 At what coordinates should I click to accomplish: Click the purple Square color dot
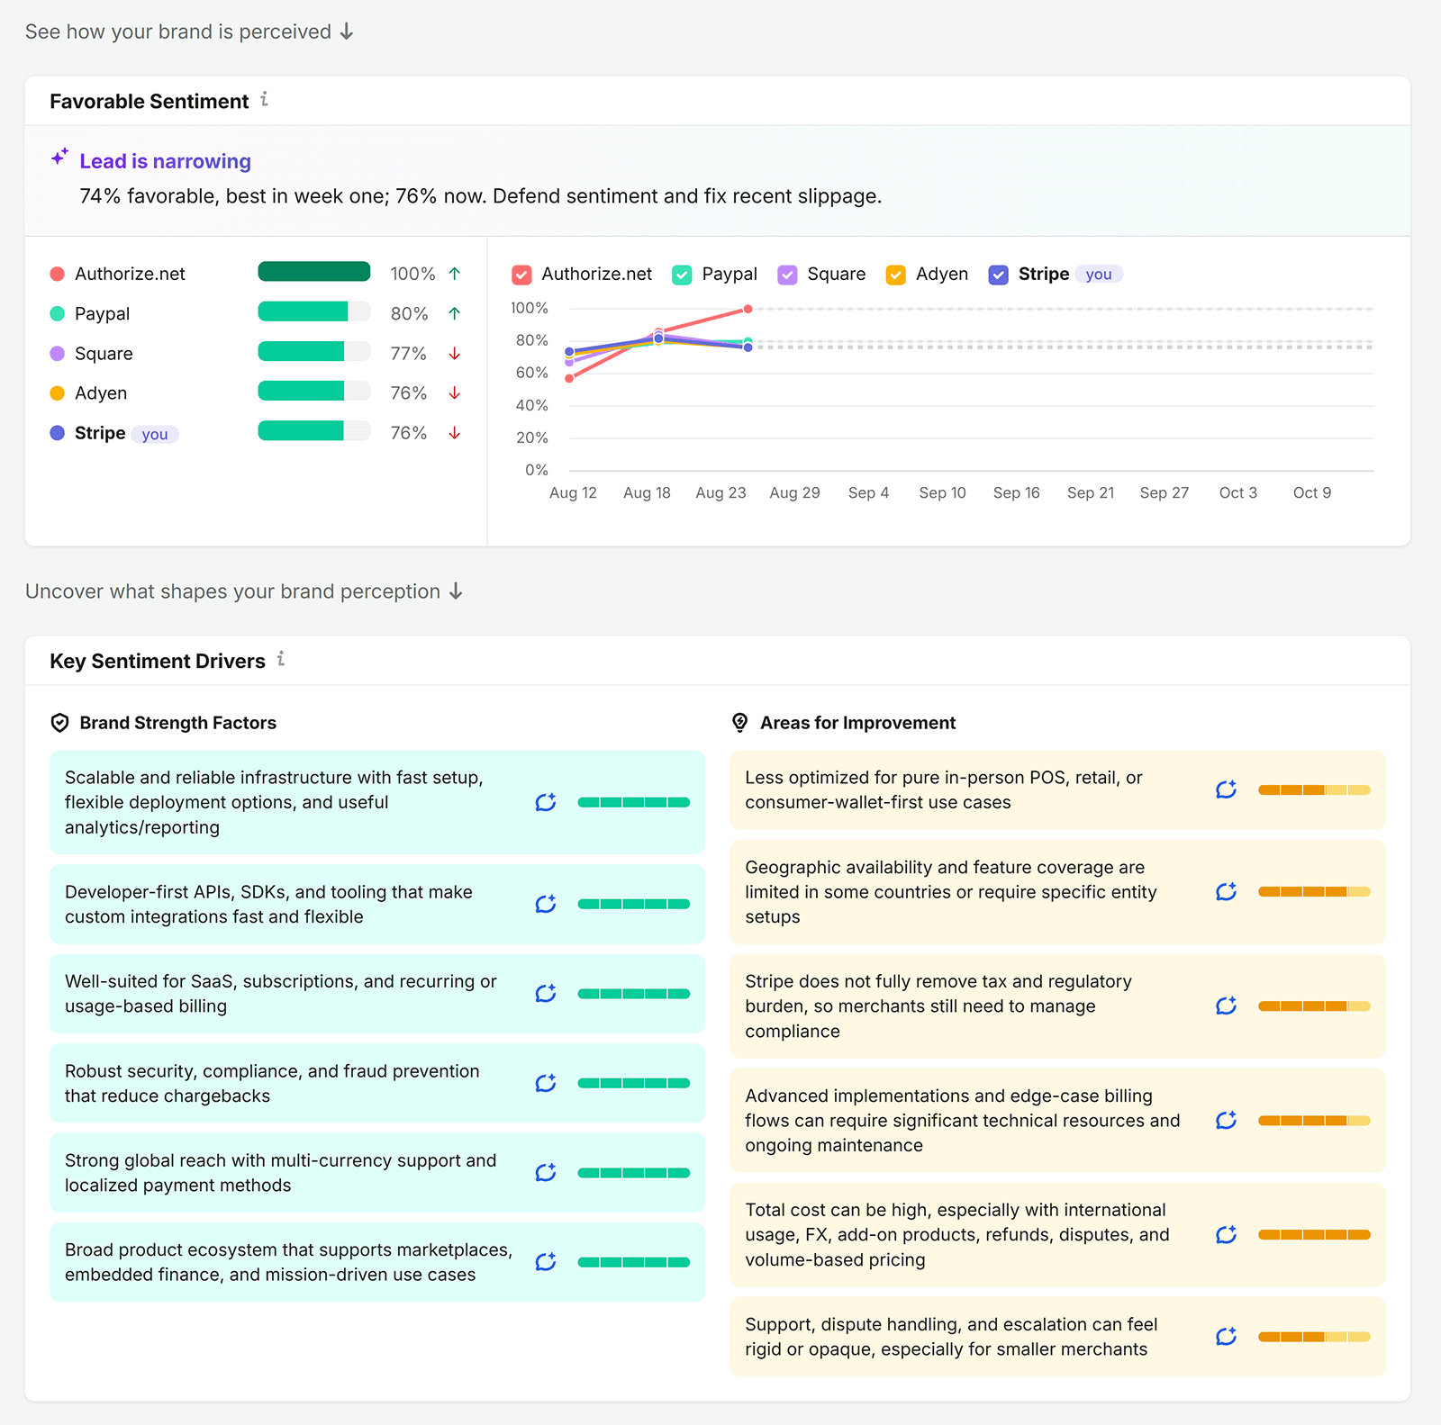58,354
